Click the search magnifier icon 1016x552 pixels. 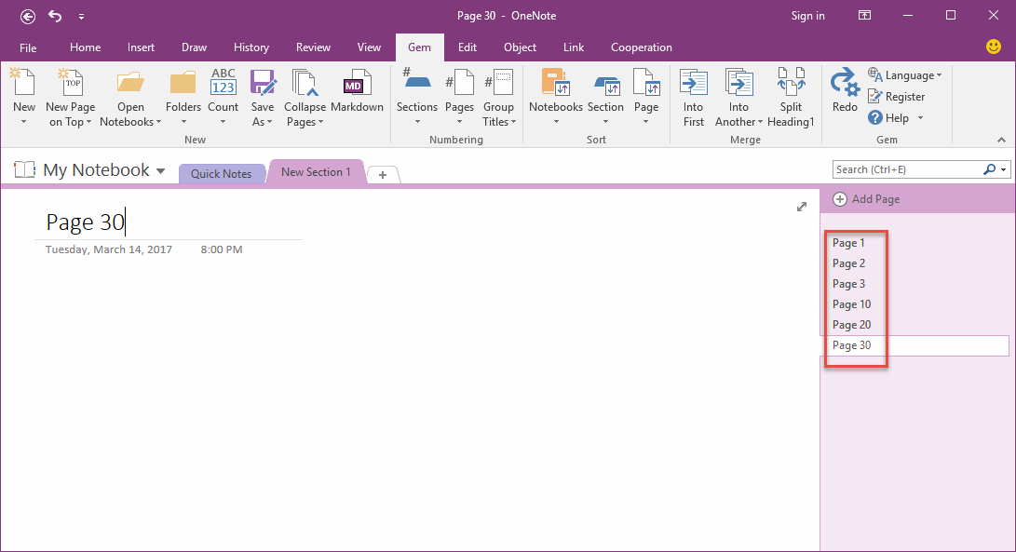pos(989,169)
